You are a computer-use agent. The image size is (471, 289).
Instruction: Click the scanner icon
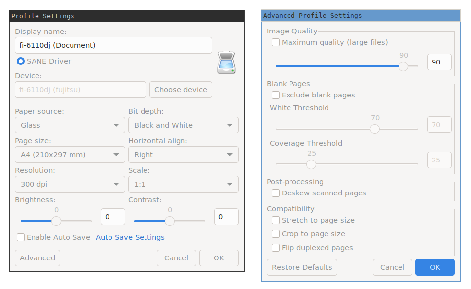226,62
